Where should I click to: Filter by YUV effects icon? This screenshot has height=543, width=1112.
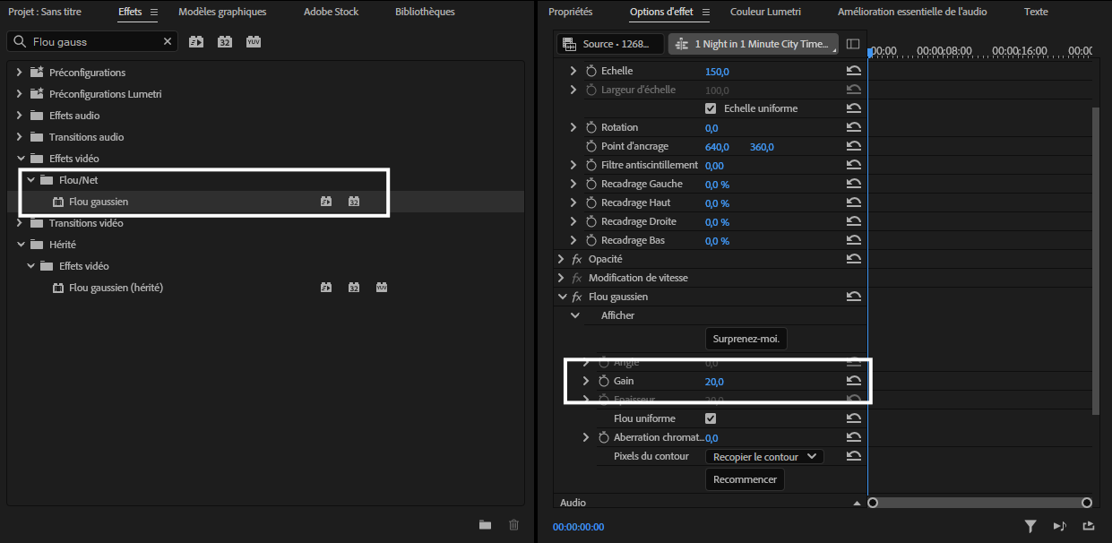254,42
